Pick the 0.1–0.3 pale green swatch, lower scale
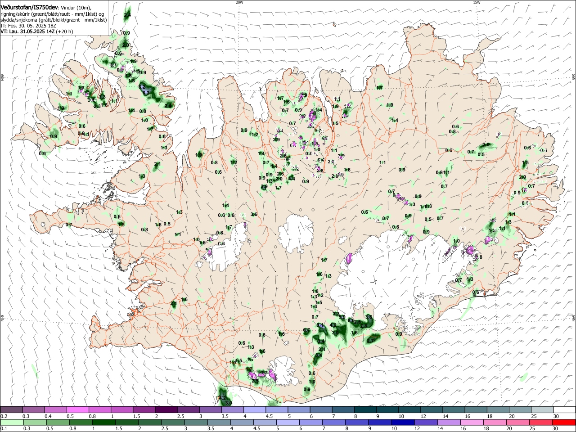Viewport: 576px width, 432px height. pos(12,422)
